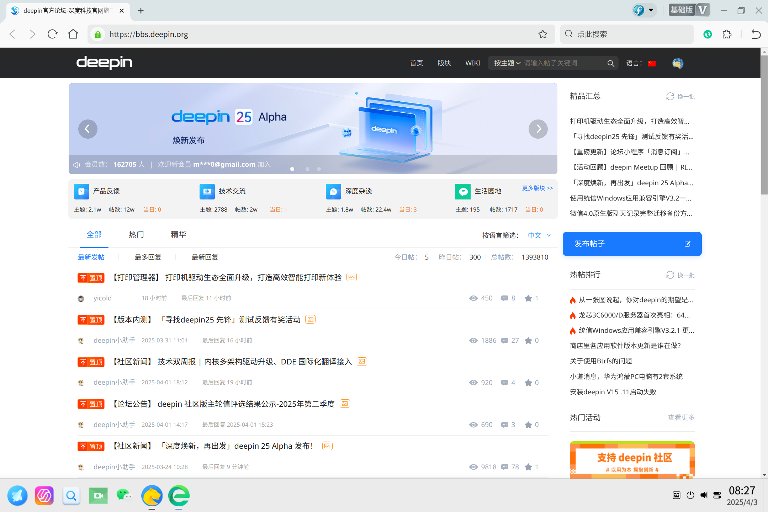Screen dimensions: 768x512
Task: Open the 深度杂谈 board icon
Action: [x=333, y=192]
